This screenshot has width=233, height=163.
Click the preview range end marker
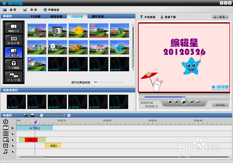[x=224, y=95]
